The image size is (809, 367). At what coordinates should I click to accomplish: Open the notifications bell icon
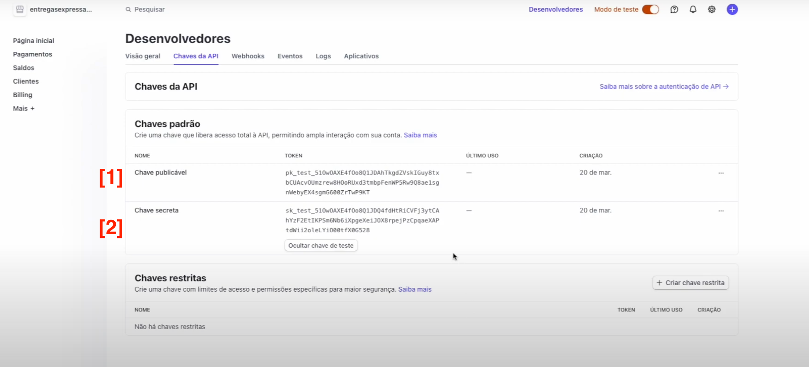pos(693,9)
